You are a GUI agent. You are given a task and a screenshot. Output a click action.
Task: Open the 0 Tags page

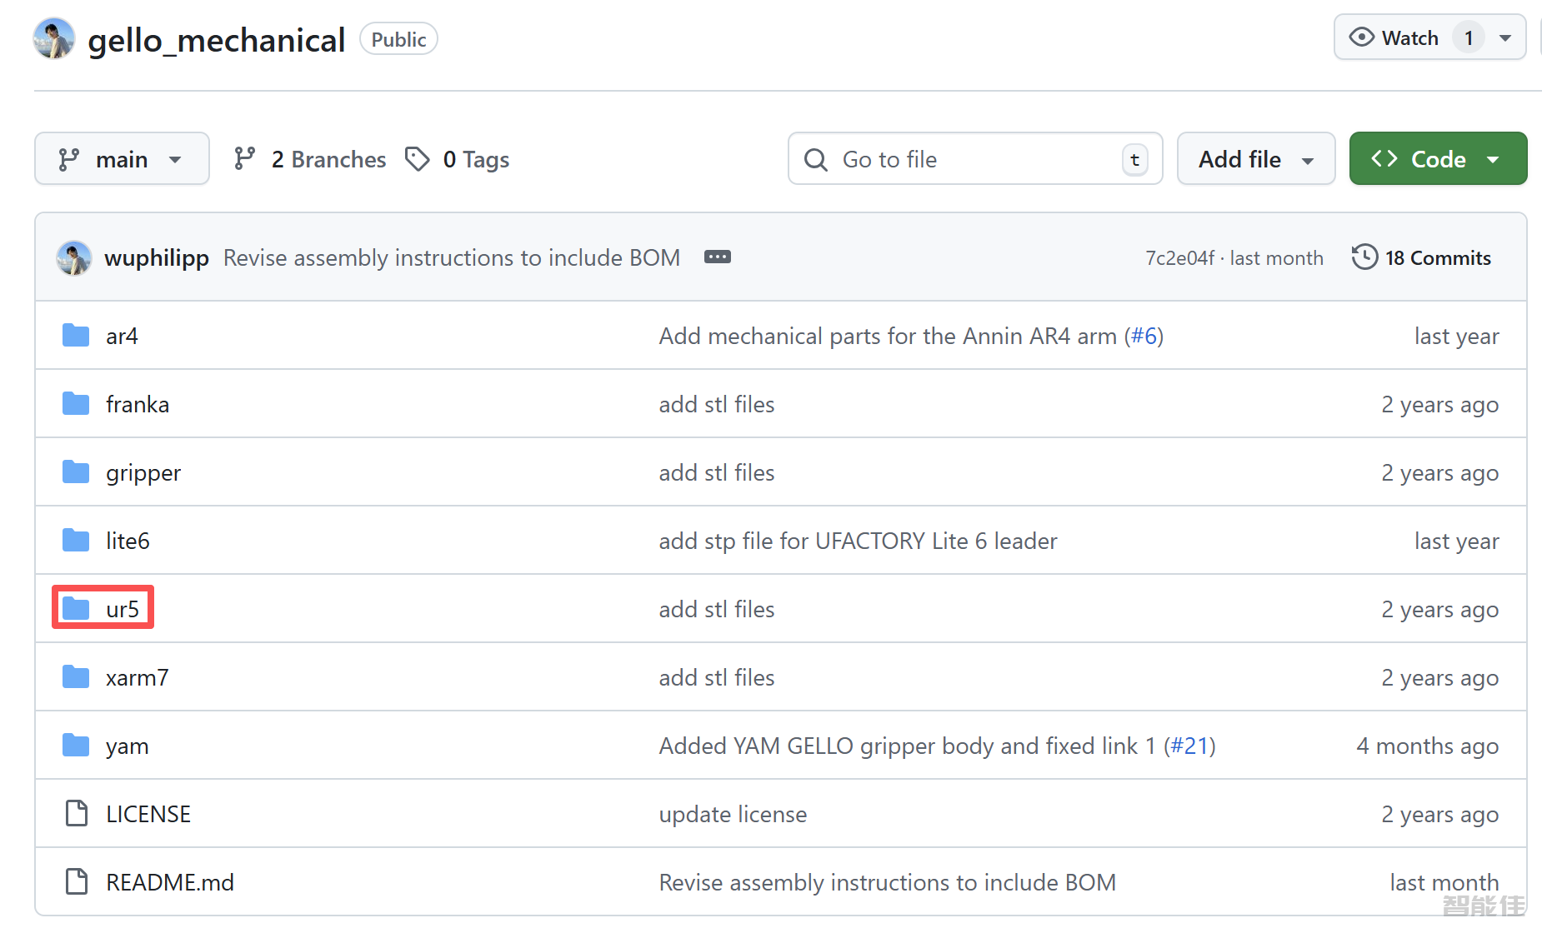[458, 159]
